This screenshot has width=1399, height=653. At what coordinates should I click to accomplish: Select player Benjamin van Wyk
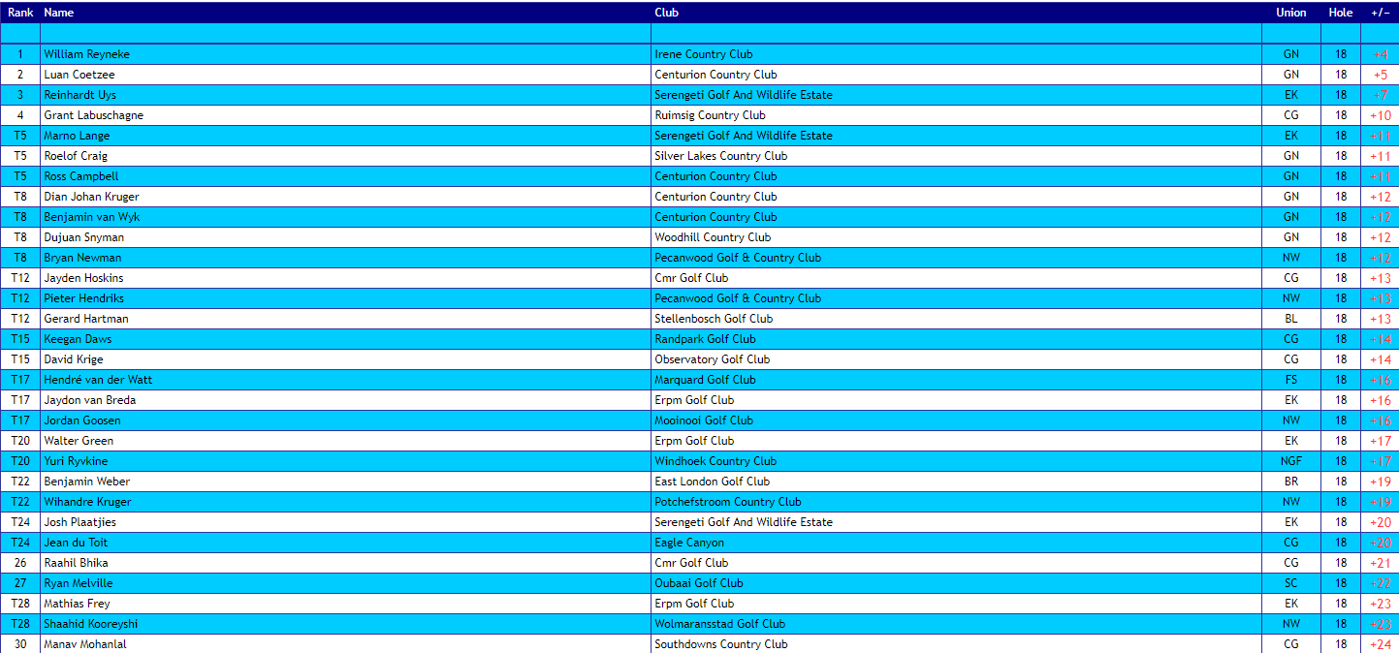(91, 217)
